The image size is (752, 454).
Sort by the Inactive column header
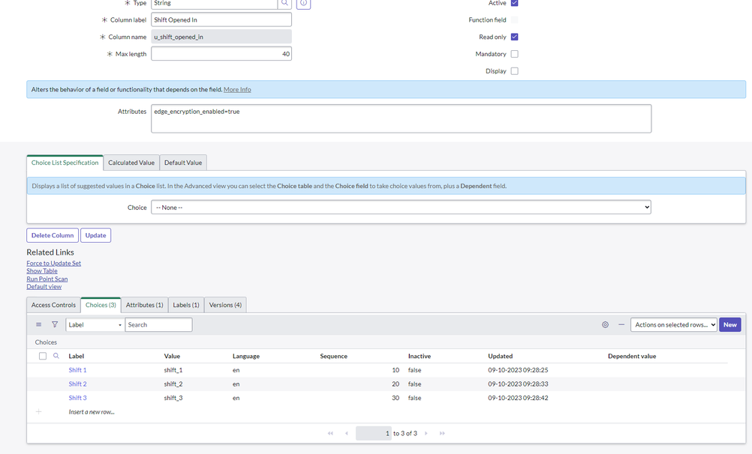(420, 357)
